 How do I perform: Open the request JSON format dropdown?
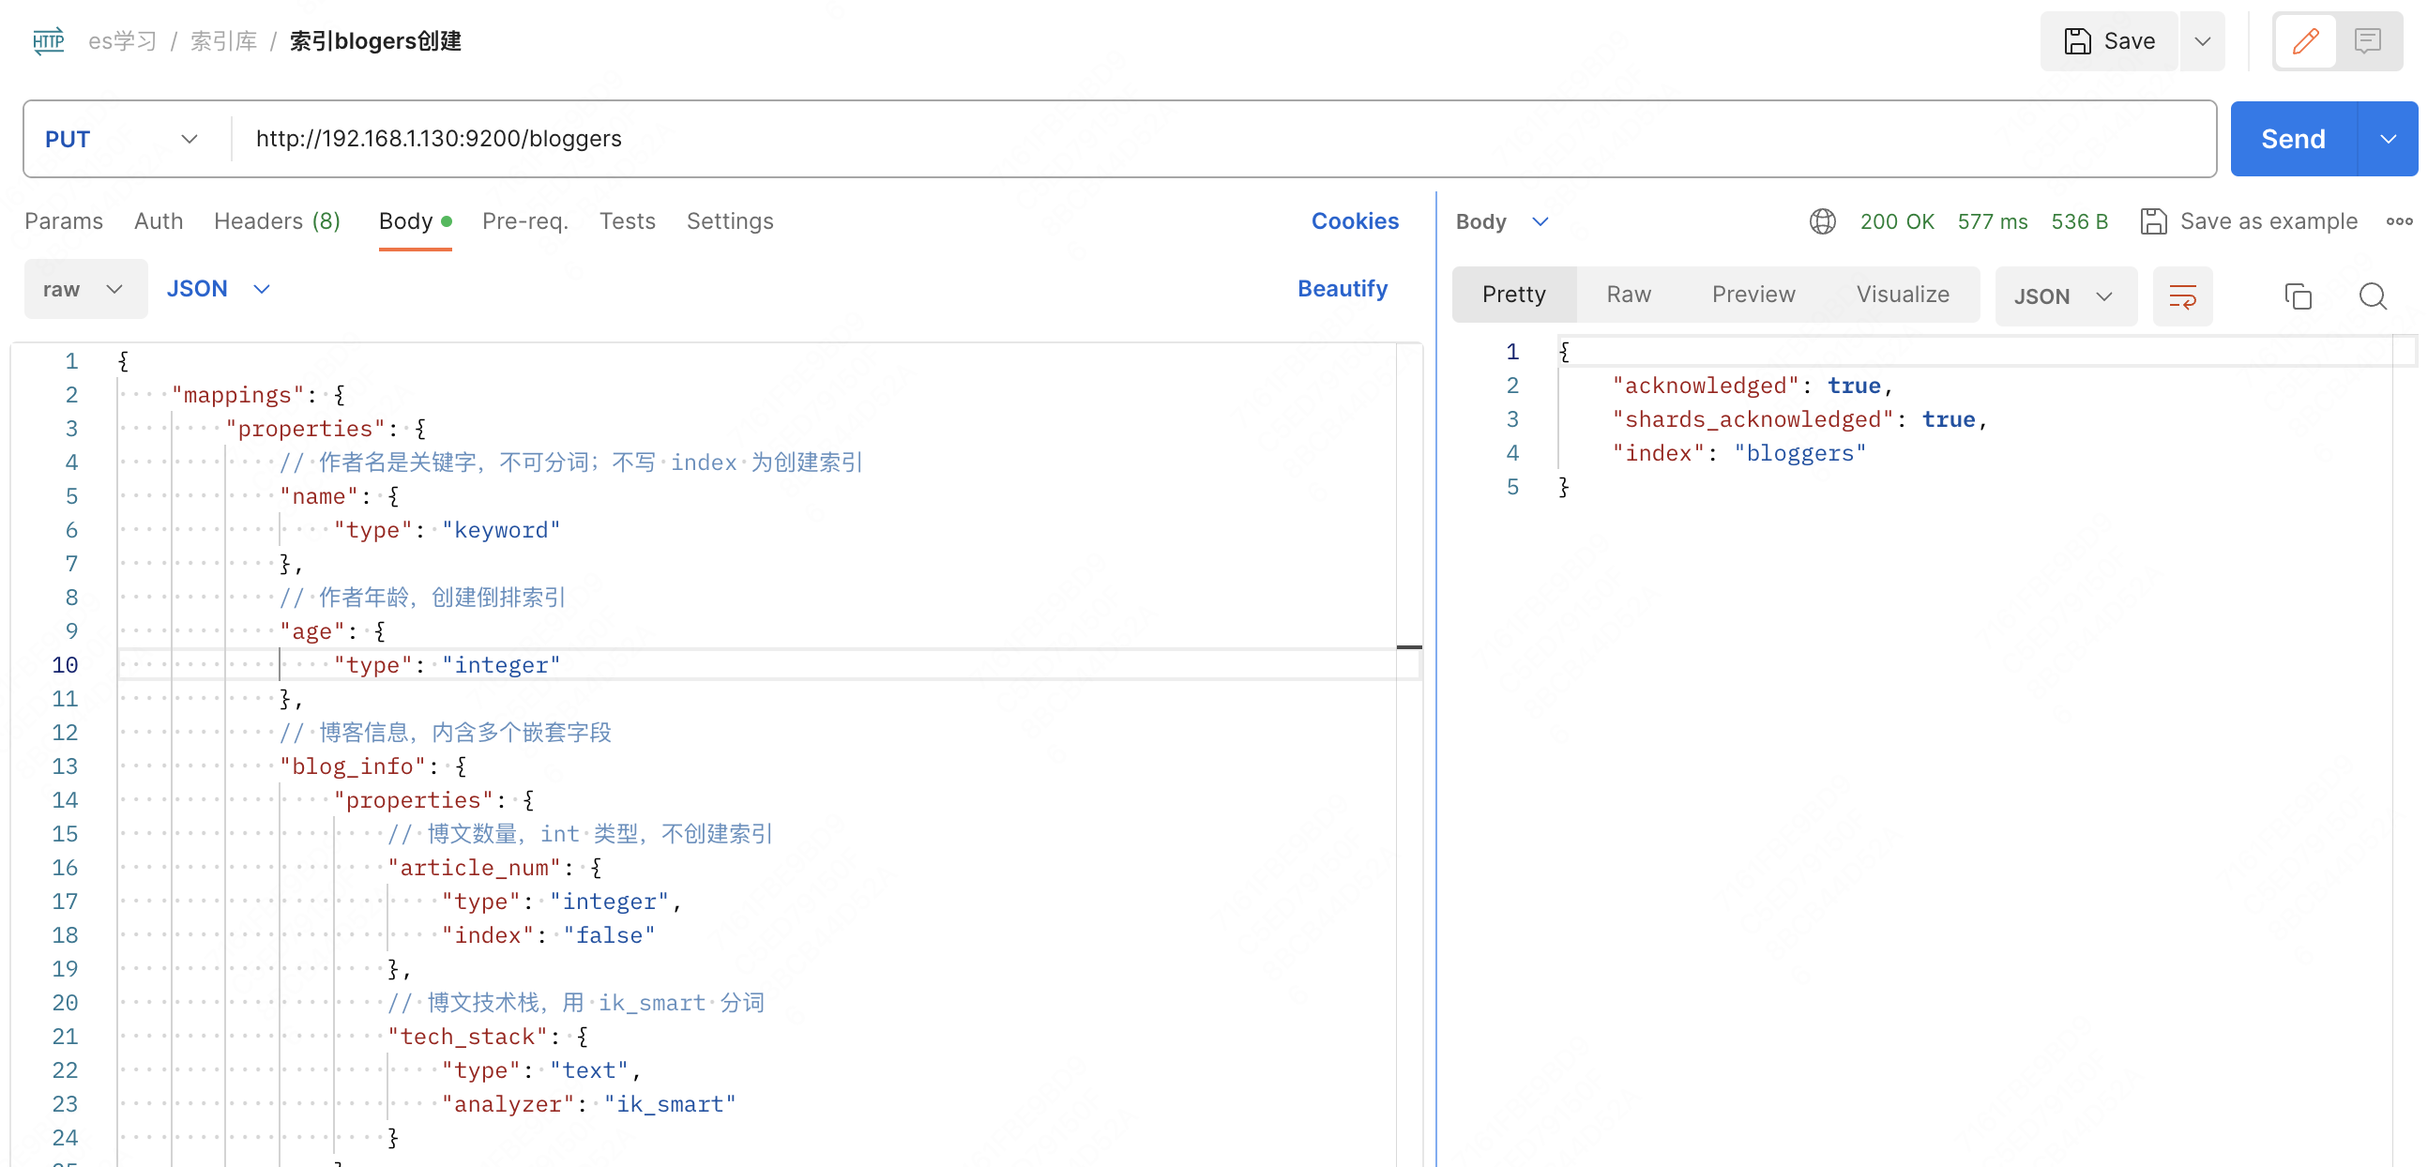[x=219, y=289]
